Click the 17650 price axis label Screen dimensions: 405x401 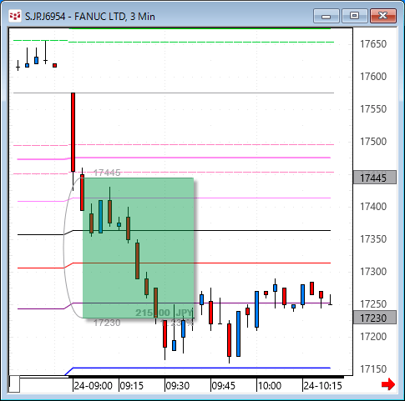[x=373, y=44]
